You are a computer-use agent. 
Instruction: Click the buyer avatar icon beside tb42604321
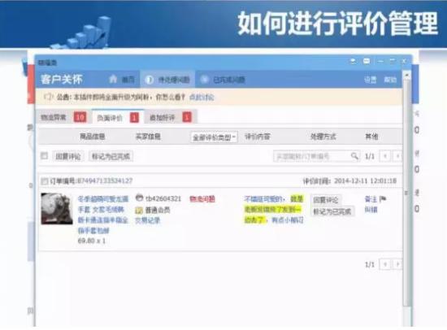pos(139,198)
